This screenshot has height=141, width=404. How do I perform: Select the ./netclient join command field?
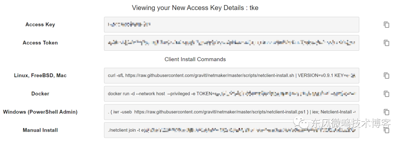232,130
